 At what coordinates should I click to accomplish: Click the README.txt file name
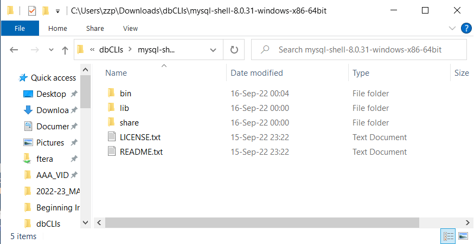point(141,151)
